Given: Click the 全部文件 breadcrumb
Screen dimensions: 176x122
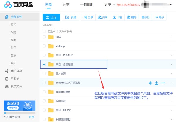Looking at the screenshot, I should pos(48,25).
